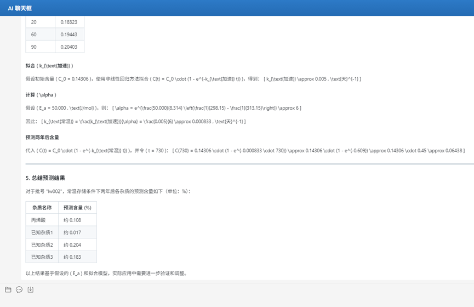
Task: Click the 约 0.017 predicted value cell
Action: (77, 232)
